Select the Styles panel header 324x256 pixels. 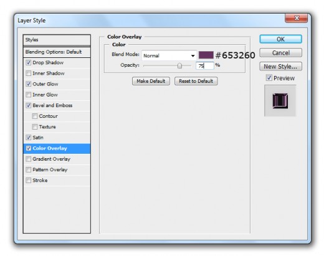tap(57, 40)
